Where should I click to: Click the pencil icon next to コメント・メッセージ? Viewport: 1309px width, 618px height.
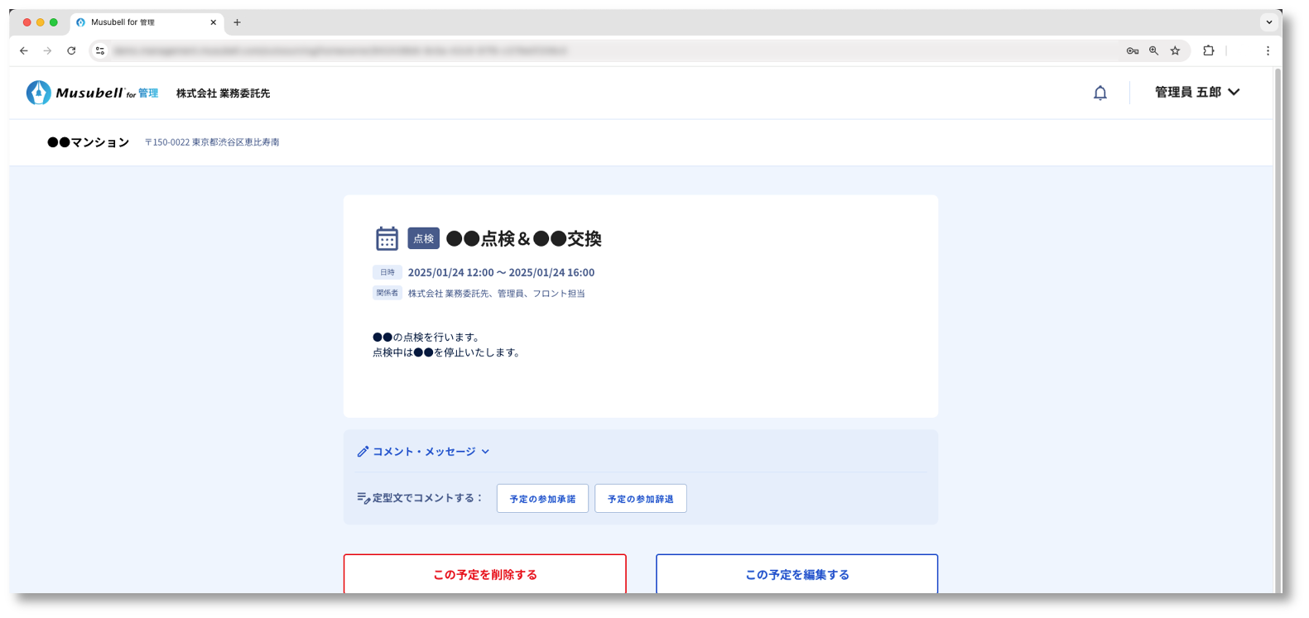click(x=363, y=452)
